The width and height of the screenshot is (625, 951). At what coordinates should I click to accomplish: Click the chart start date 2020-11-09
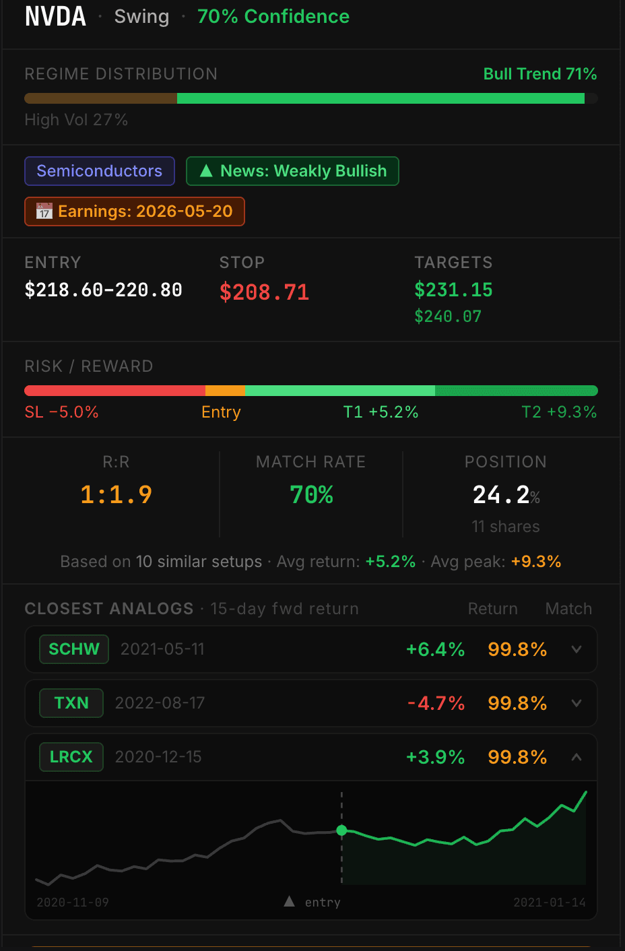pos(73,903)
